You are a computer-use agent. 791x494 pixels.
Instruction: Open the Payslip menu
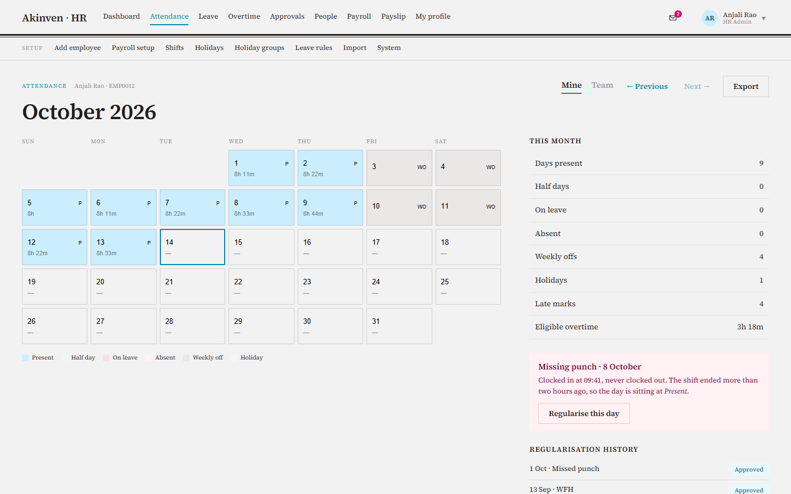[x=393, y=16]
